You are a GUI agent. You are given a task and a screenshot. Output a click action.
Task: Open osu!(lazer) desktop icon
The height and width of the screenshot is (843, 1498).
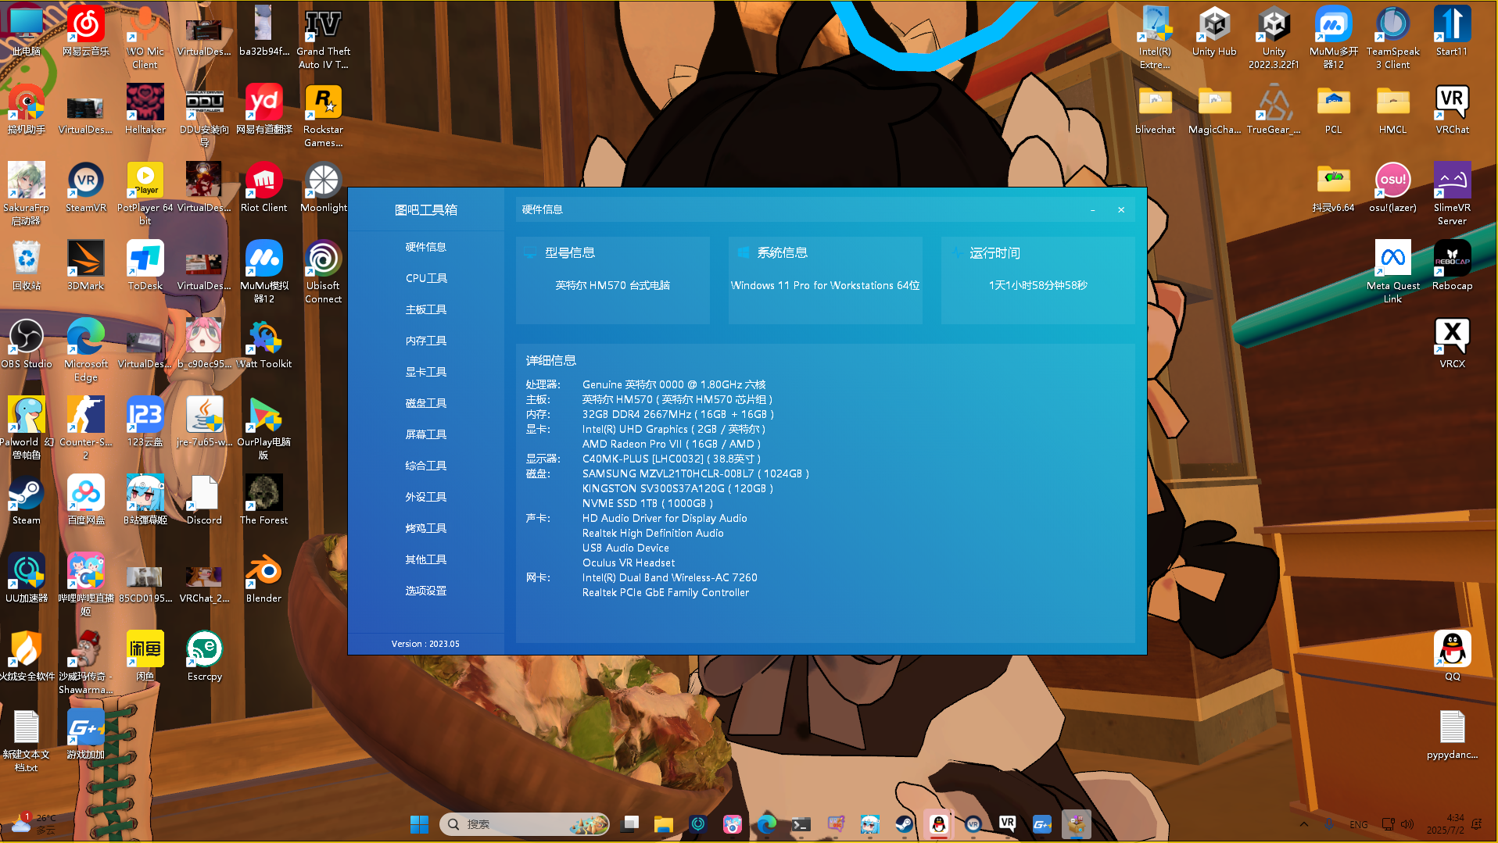coord(1392,188)
